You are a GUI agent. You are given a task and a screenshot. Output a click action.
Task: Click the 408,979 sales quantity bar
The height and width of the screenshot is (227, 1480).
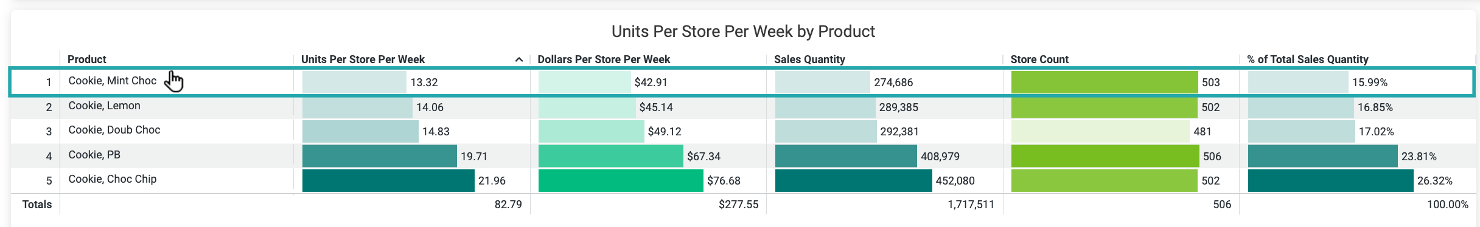click(x=846, y=156)
